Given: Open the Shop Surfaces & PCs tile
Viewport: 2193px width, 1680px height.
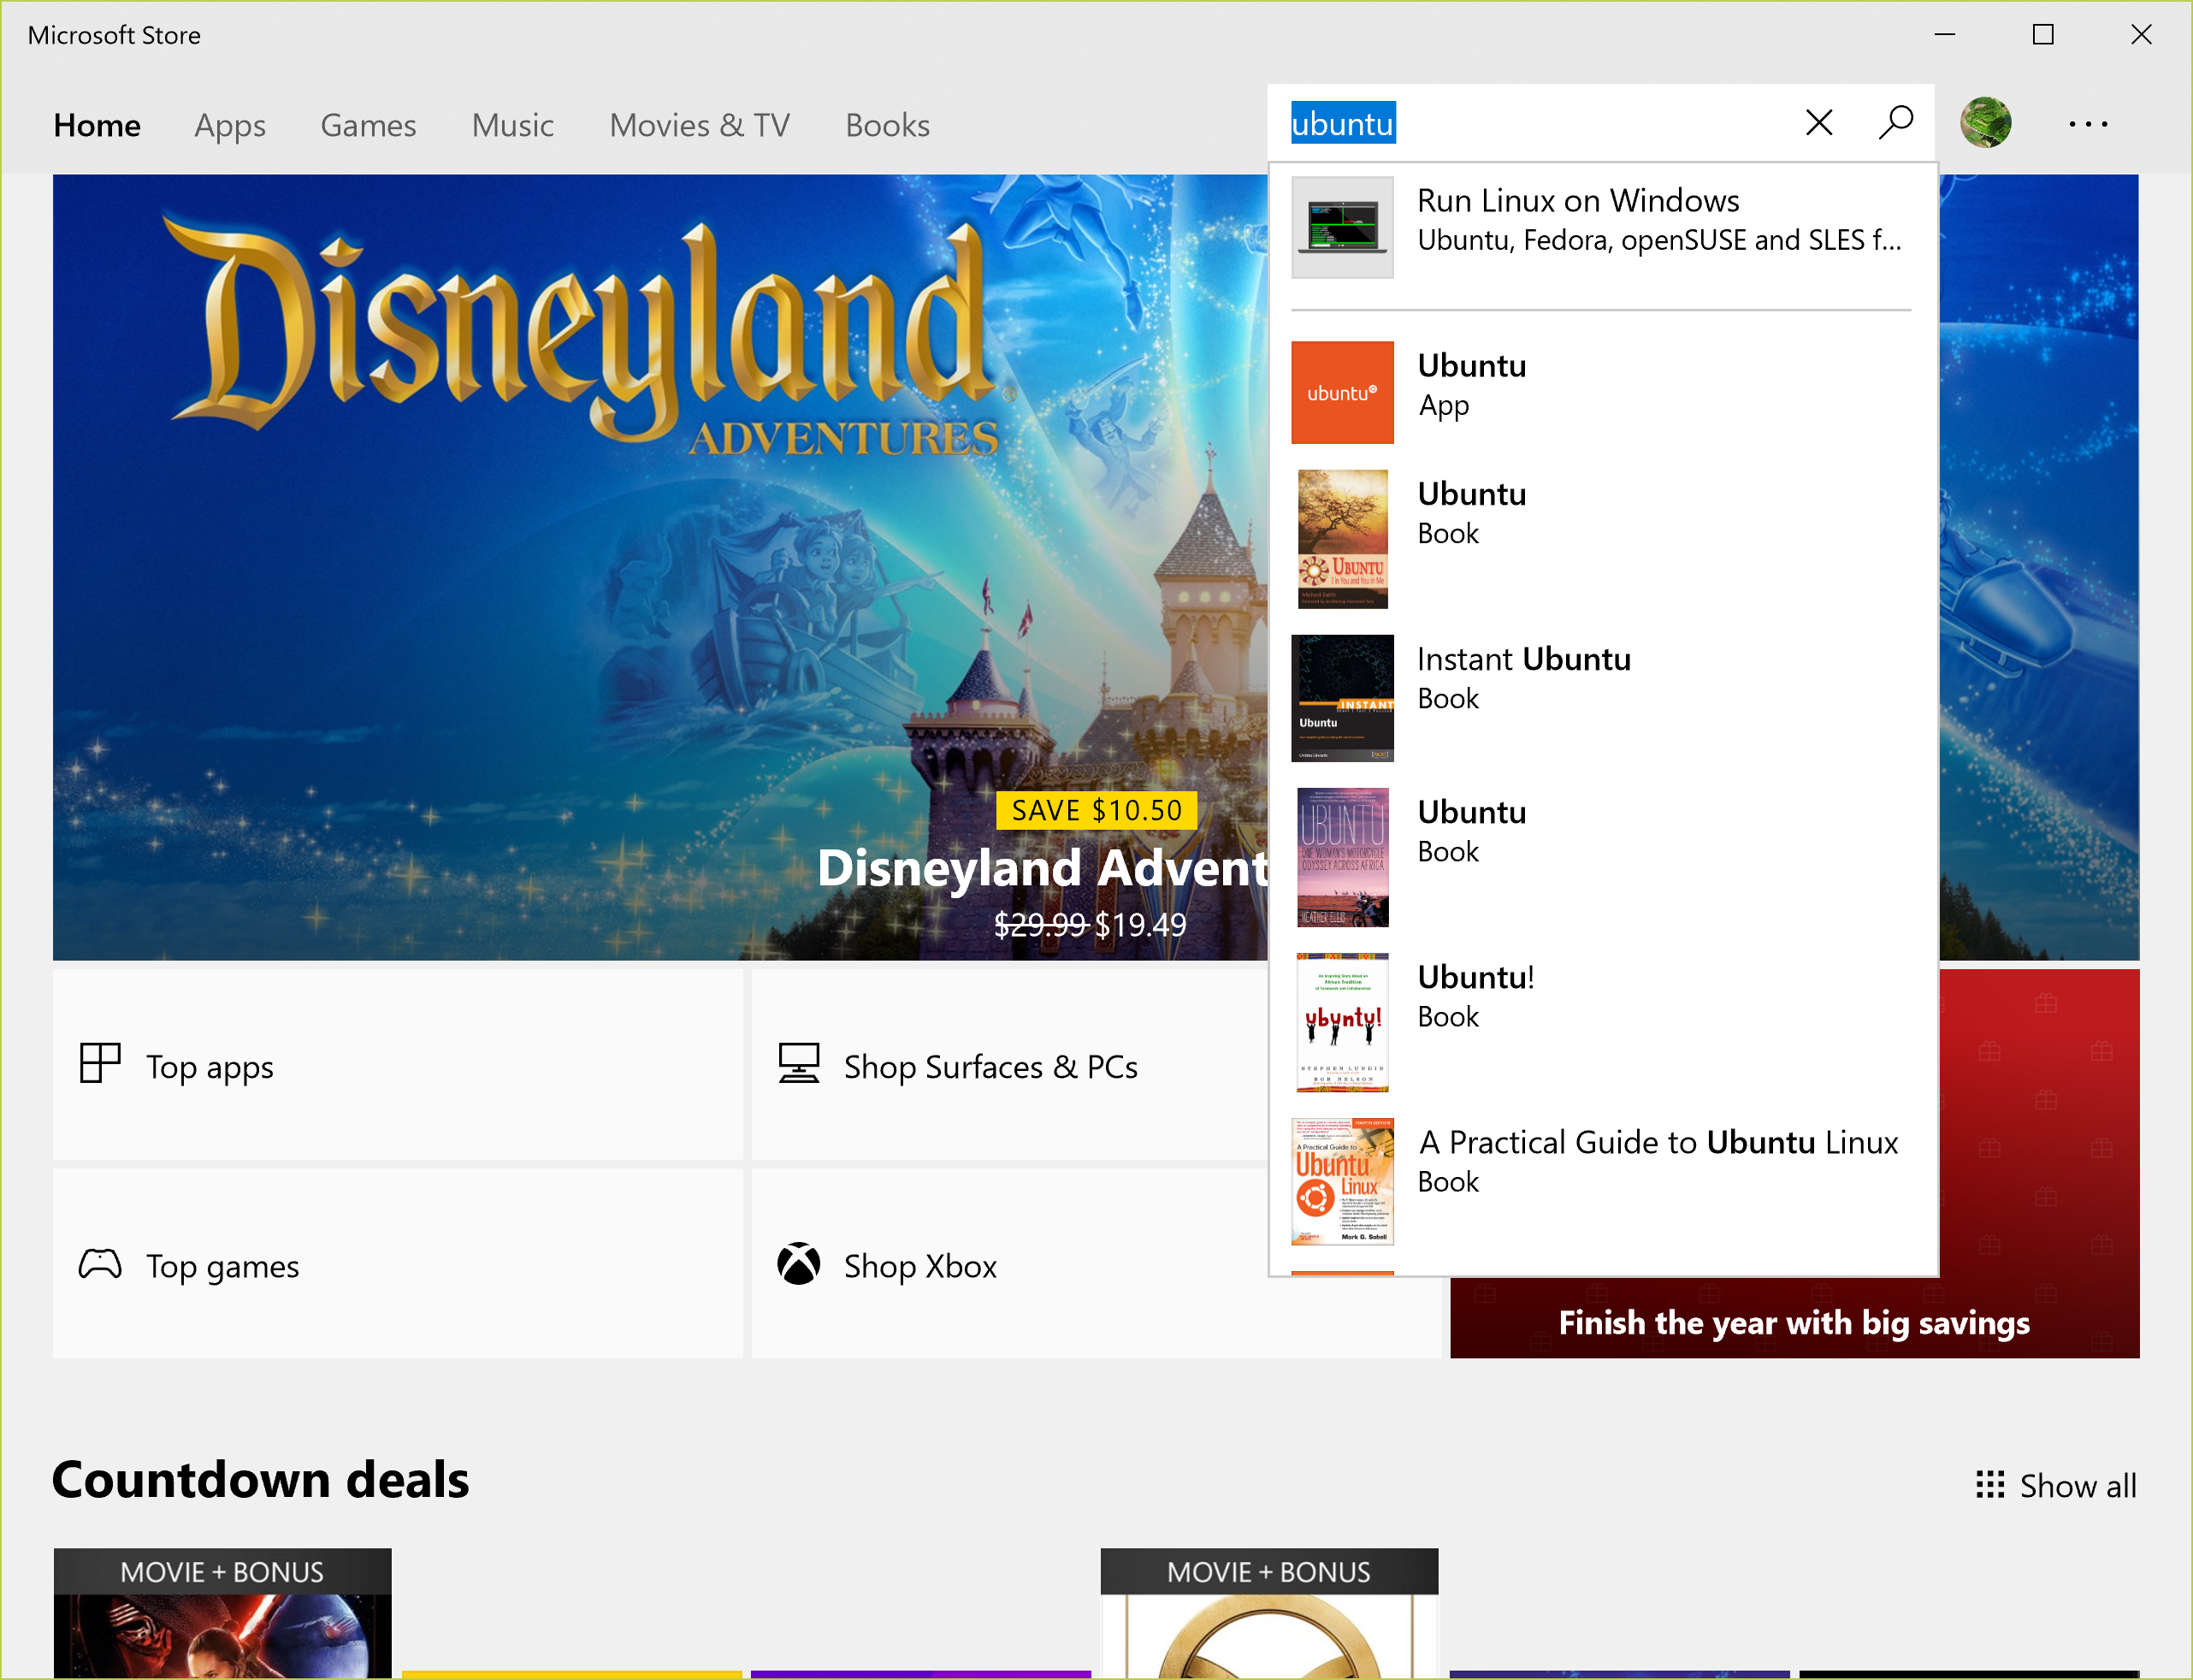Looking at the screenshot, I should point(1009,1064).
